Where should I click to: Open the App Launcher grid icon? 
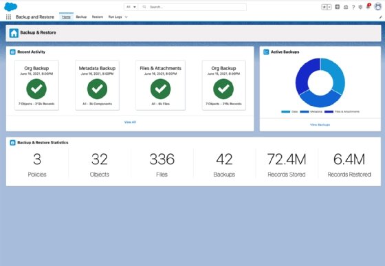pyautogui.click(x=8, y=17)
